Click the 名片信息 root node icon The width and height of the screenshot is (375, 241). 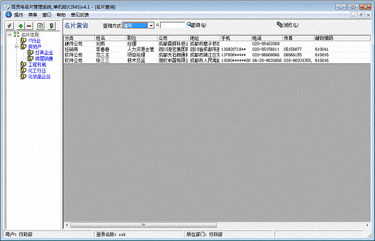[x=16, y=34]
